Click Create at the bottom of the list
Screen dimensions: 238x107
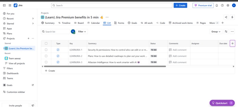pos(50,71)
